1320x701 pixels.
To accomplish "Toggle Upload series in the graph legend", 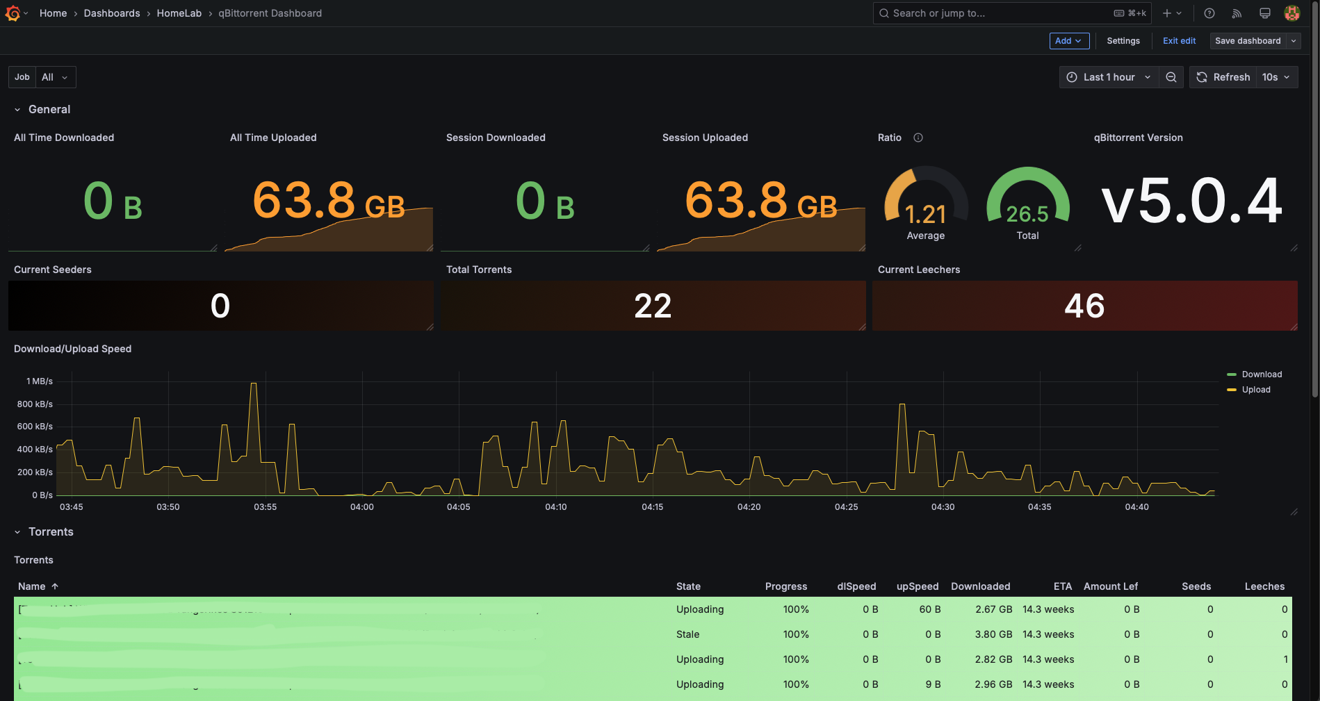I will click(x=1255, y=390).
